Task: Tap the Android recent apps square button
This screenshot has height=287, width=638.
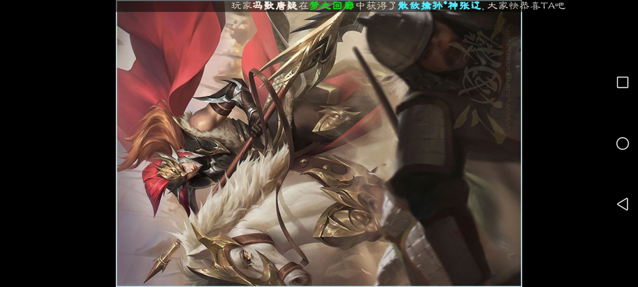Action: pyautogui.click(x=622, y=82)
